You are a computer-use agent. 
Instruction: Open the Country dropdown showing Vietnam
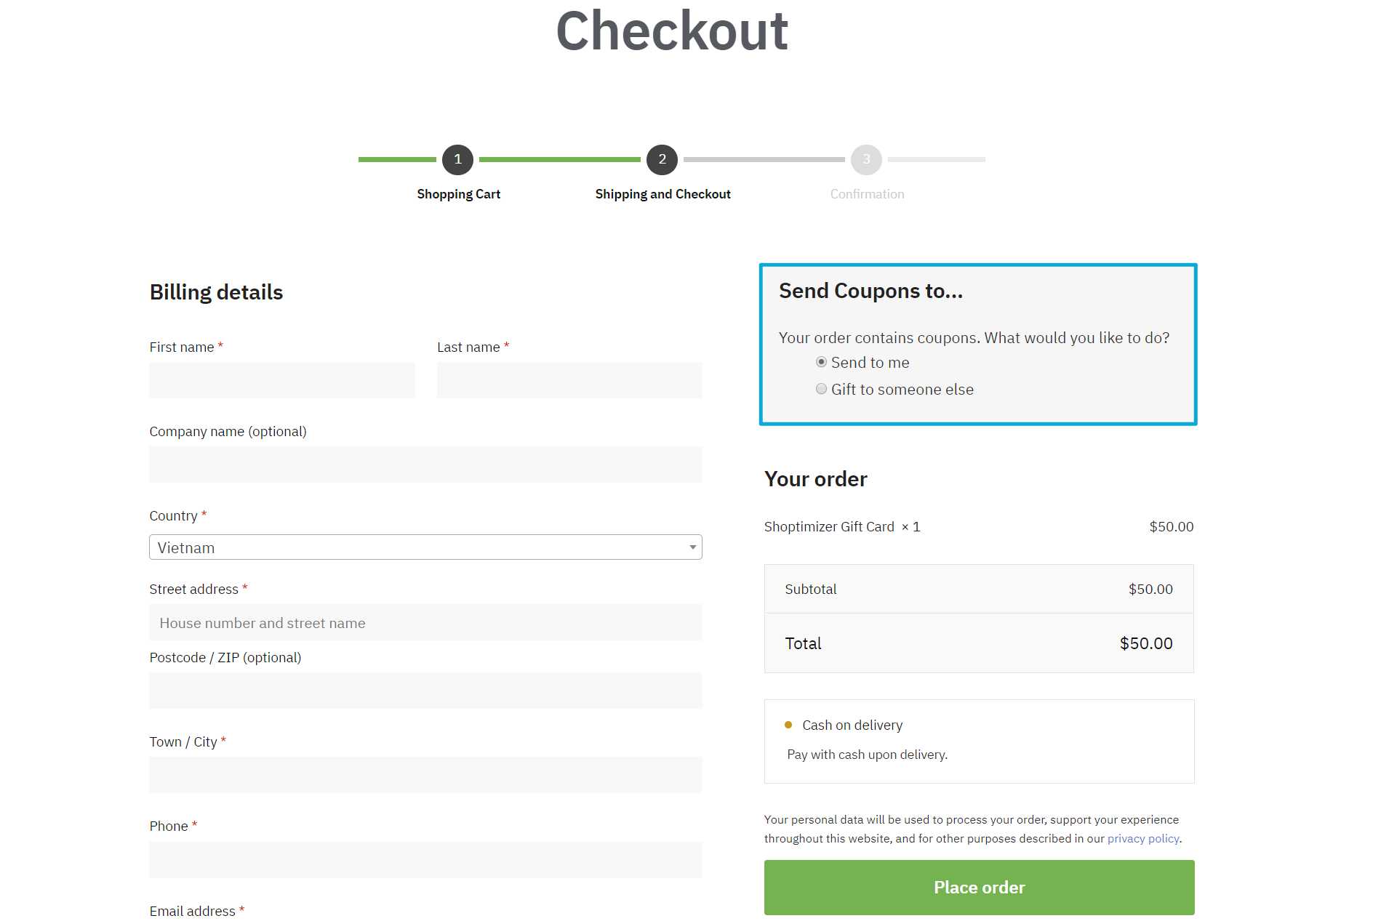tap(425, 547)
